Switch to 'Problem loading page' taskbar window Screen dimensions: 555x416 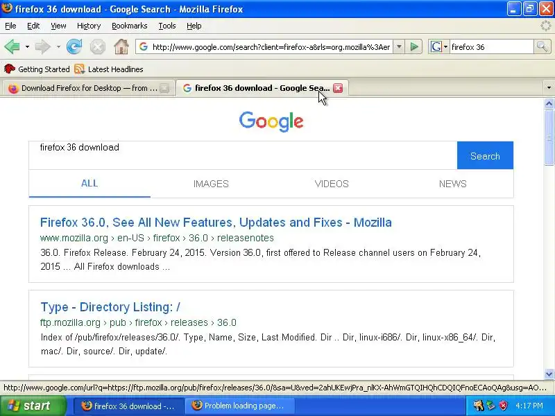239,406
